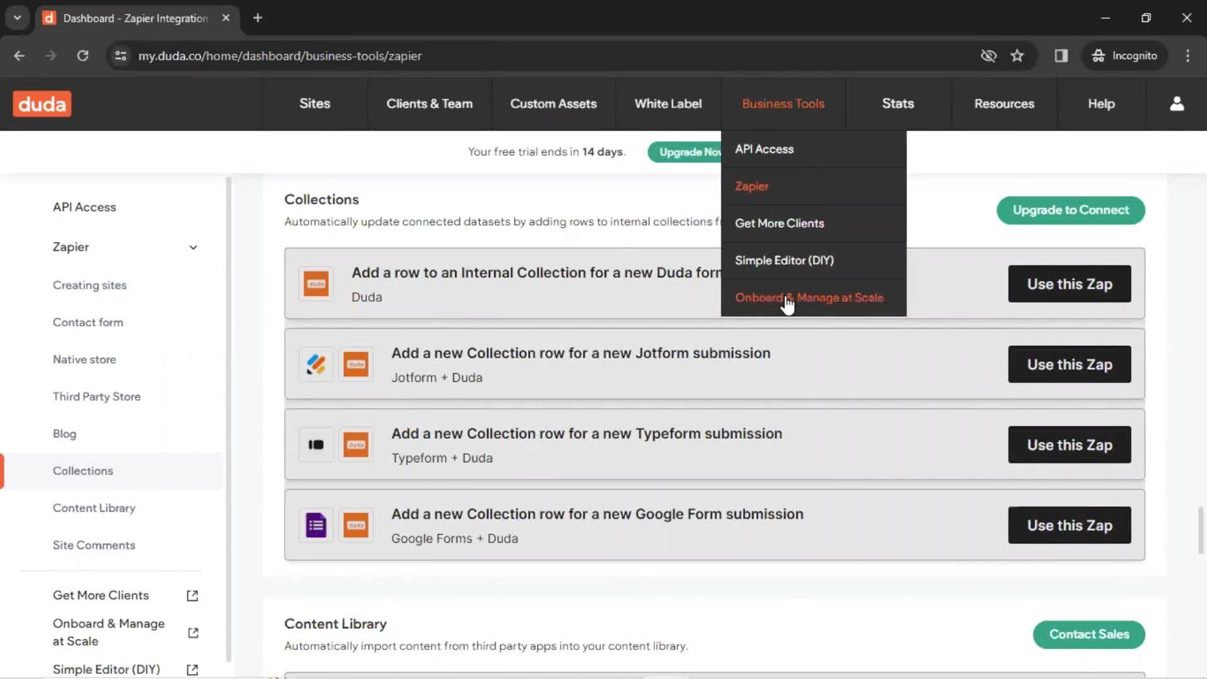Viewport: 1207px width, 679px height.
Task: Click the Incognito profile indicator
Action: [x=1124, y=56]
